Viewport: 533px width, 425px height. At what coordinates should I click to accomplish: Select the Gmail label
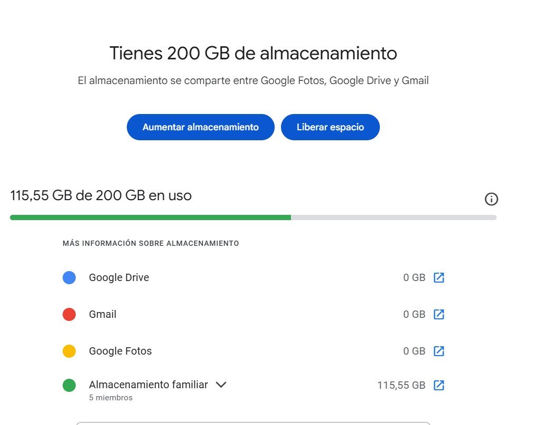[x=103, y=314]
